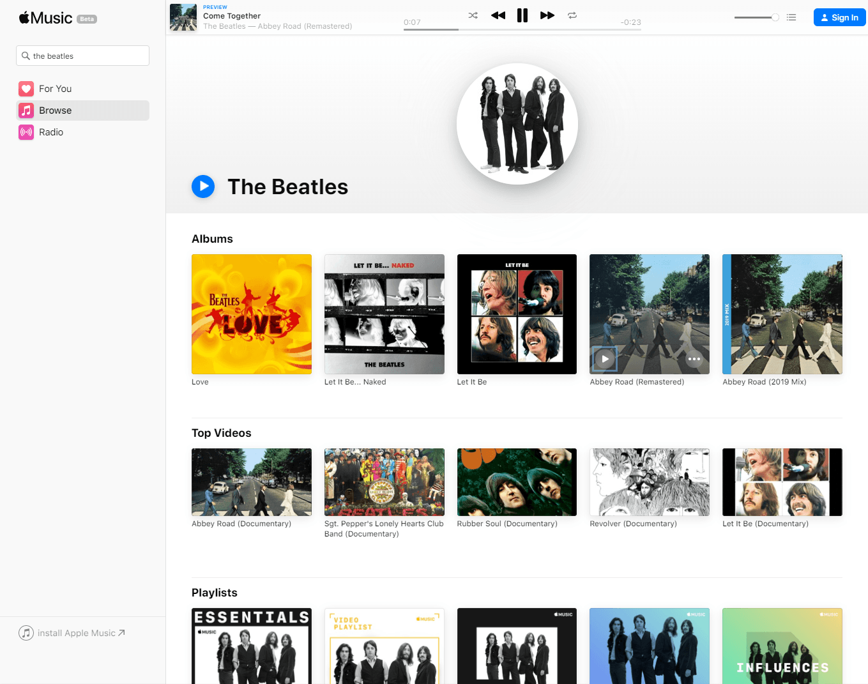The height and width of the screenshot is (684, 868).
Task: Click the For You heart icon
Action: pos(26,89)
